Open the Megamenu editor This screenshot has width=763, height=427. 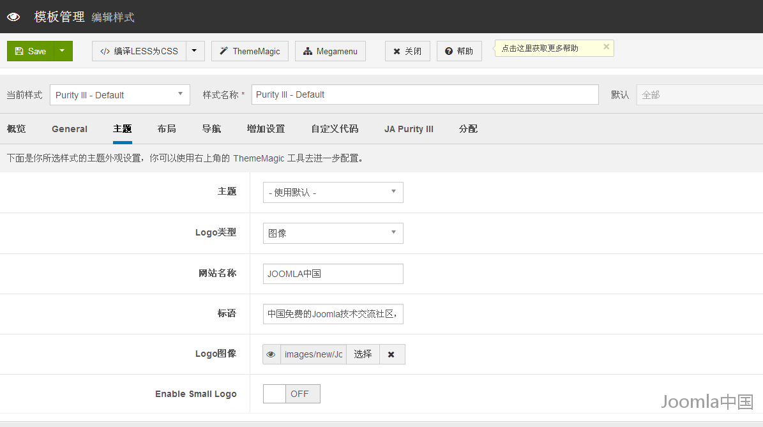[x=330, y=51]
